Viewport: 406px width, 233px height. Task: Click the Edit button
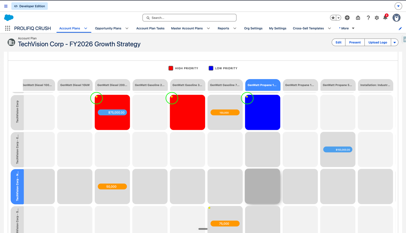(339, 42)
